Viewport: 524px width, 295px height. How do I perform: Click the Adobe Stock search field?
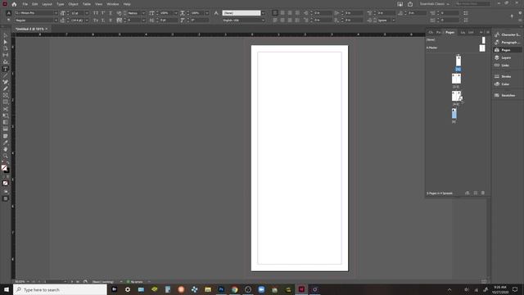tap(472, 3)
